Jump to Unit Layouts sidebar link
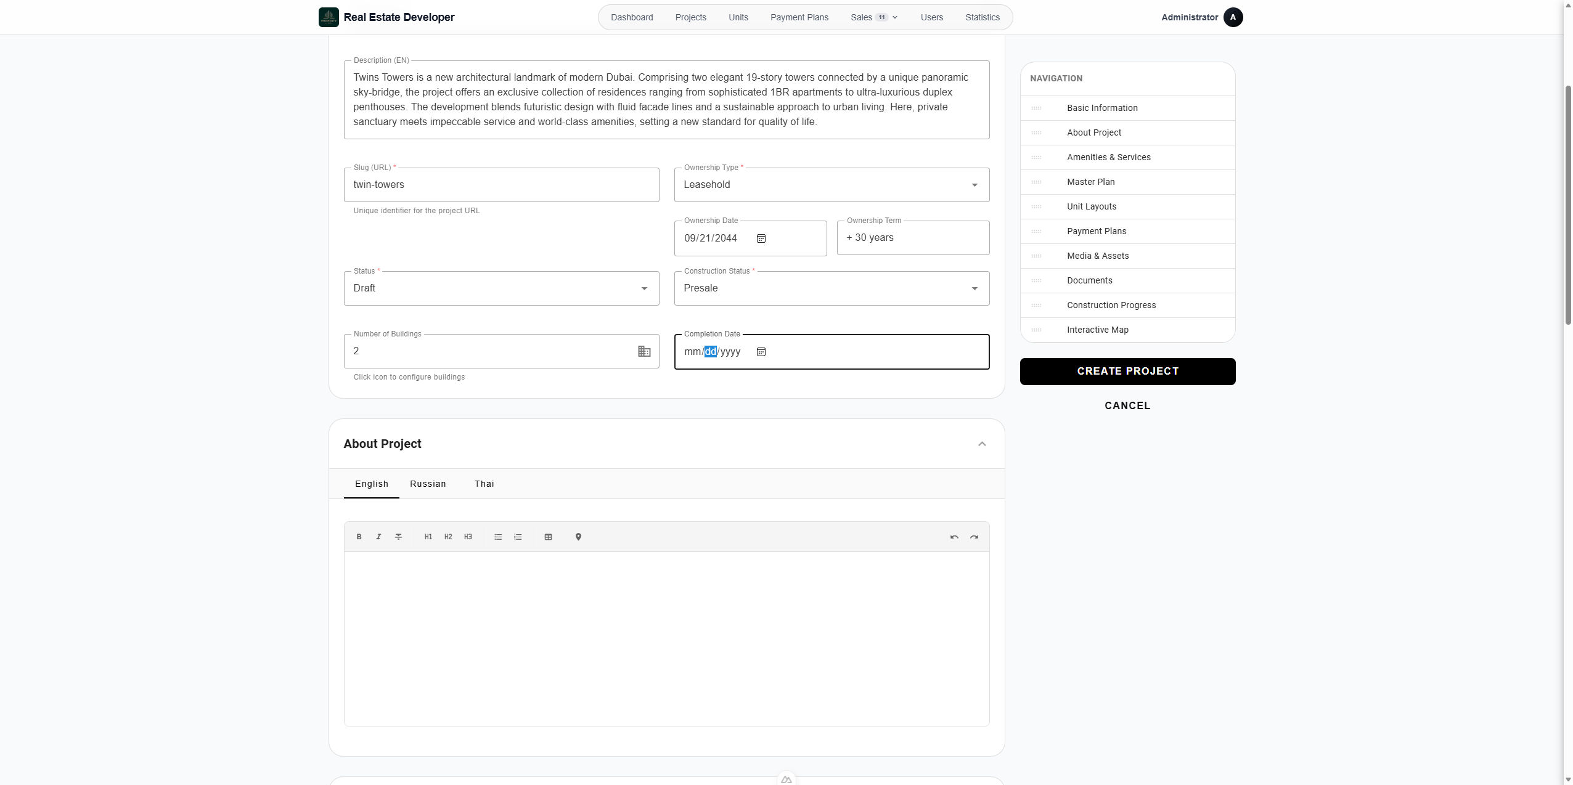 coord(1127,207)
